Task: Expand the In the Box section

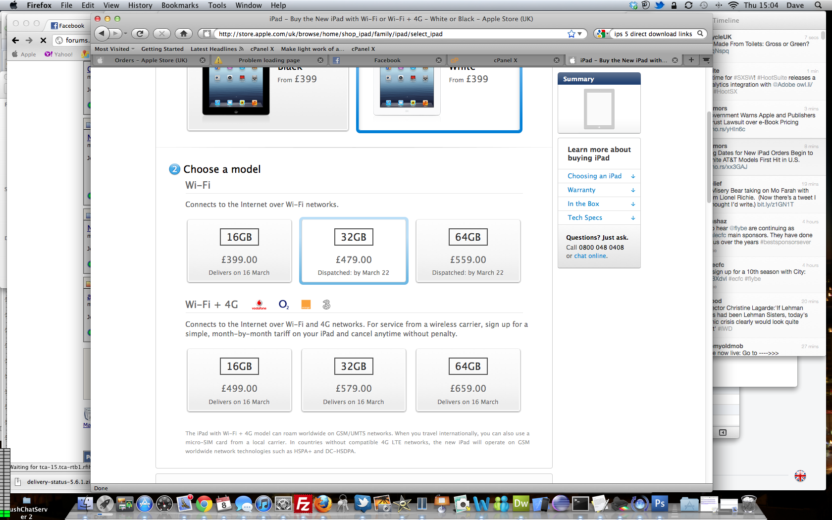Action: point(599,204)
